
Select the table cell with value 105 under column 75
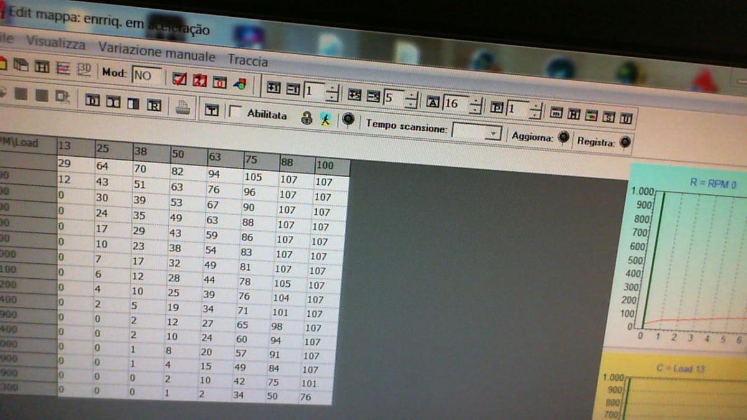(x=253, y=177)
